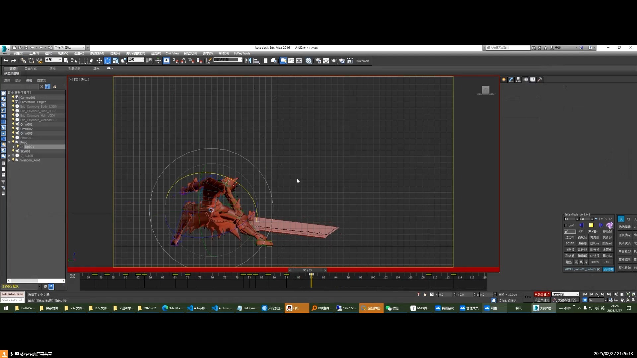
Task: Enable the Link? checkbox in BsKeyTools
Action: click(566, 225)
